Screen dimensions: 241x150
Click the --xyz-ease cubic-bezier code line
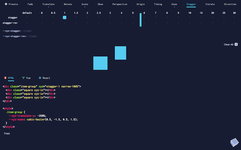tap(43, 119)
